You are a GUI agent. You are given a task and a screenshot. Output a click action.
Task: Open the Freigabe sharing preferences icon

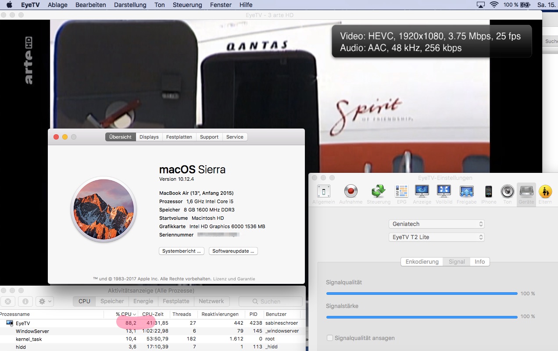click(x=466, y=194)
